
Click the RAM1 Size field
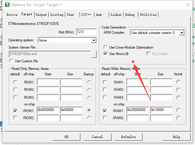click(x=161, y=82)
